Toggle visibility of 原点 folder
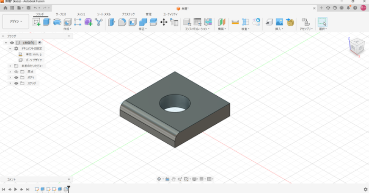This screenshot has width=369, height=193. pos(16,71)
